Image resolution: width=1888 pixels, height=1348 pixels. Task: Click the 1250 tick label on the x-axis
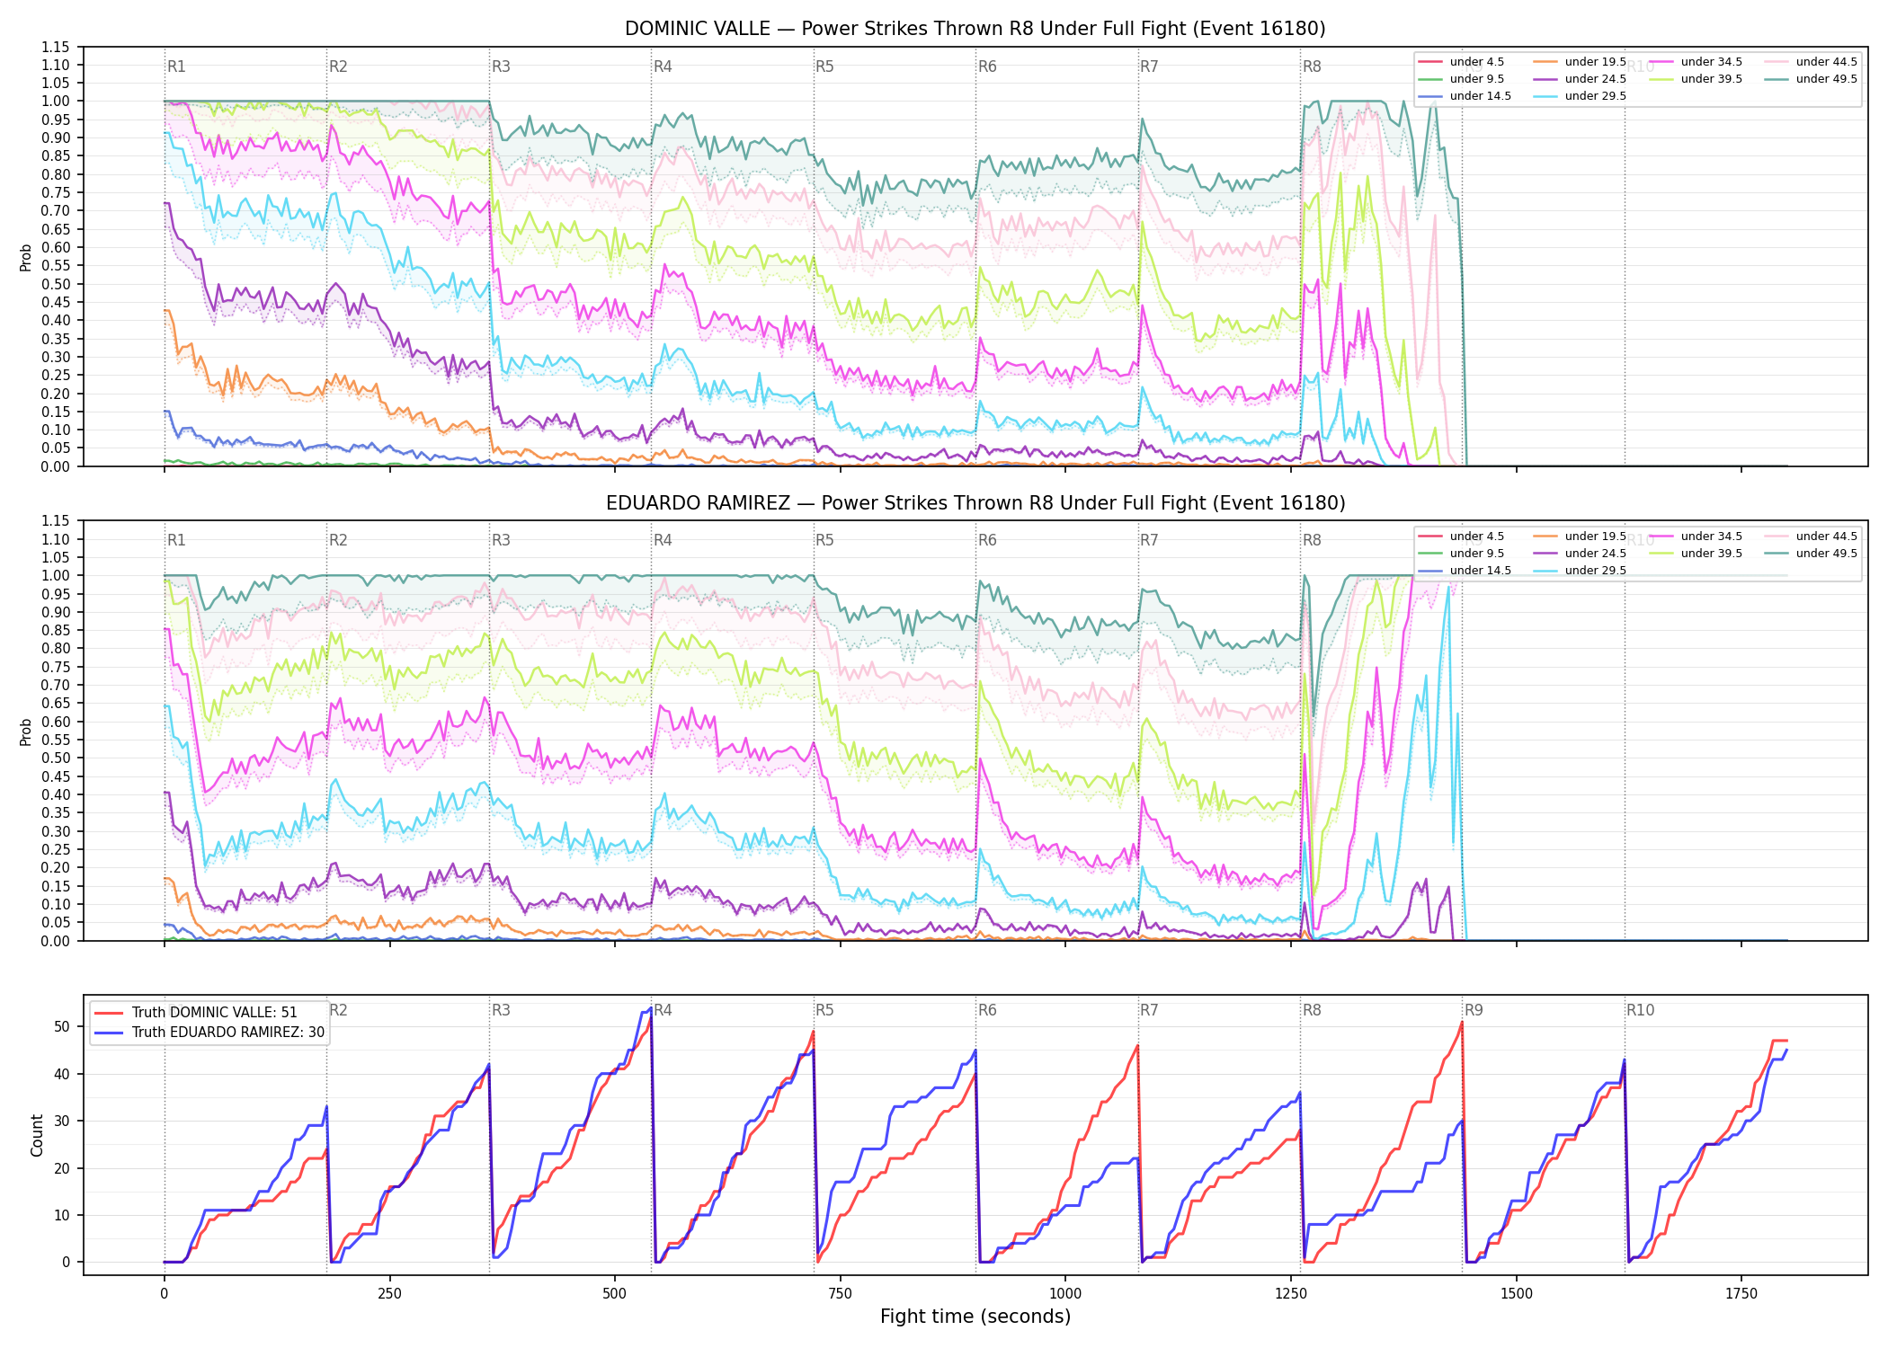tap(1291, 1294)
